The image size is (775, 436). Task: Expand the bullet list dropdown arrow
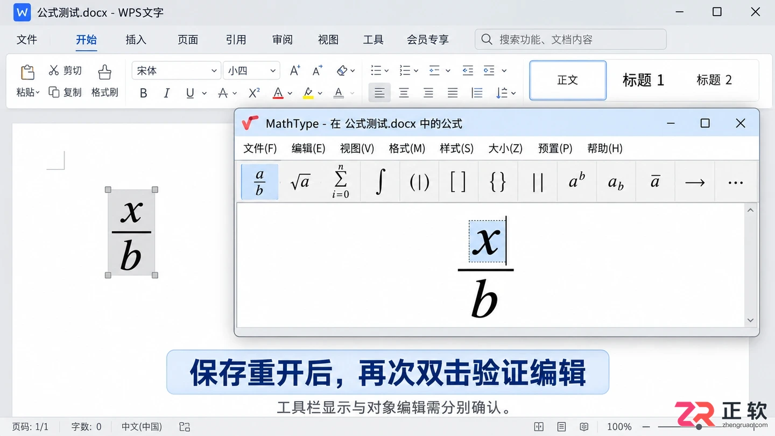(386, 71)
